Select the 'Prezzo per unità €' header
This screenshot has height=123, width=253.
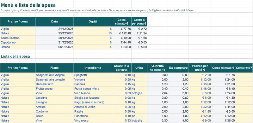coord(200,68)
